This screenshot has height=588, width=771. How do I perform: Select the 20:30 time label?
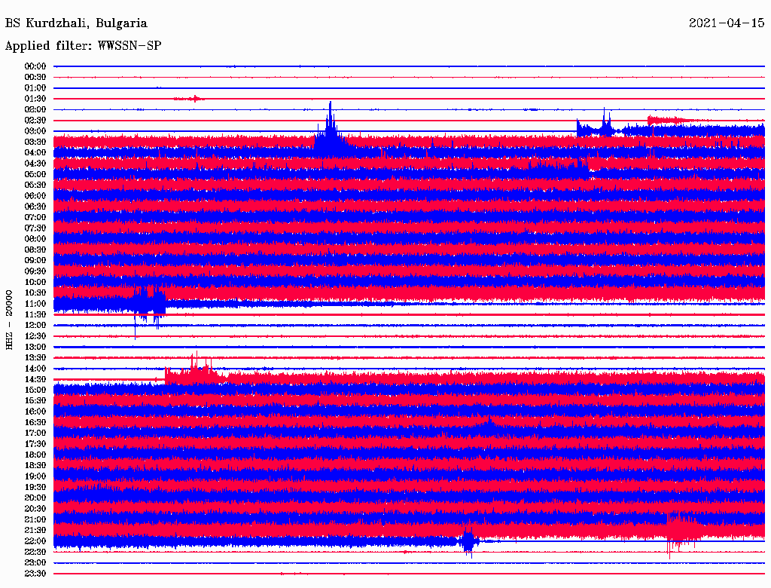coord(36,508)
